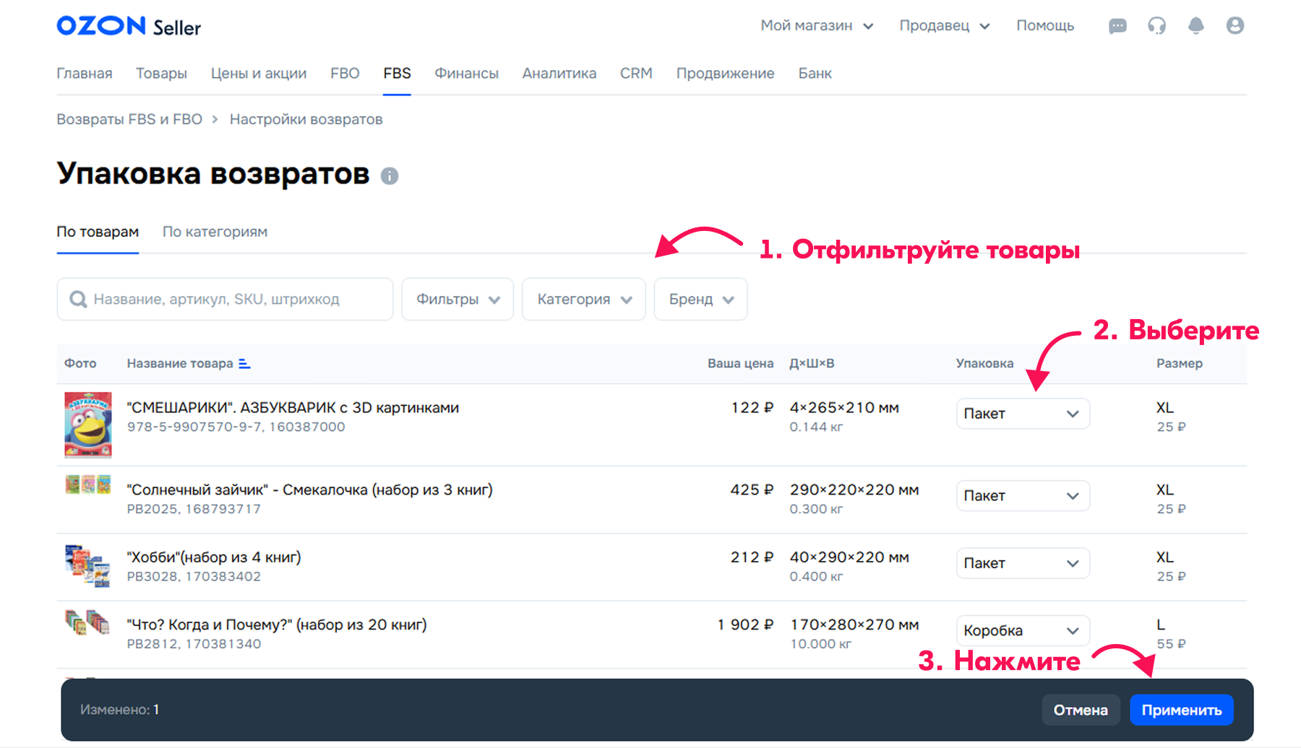Open packaging dropdown for Хобби row
This screenshot has width=1301, height=748.
1023,563
